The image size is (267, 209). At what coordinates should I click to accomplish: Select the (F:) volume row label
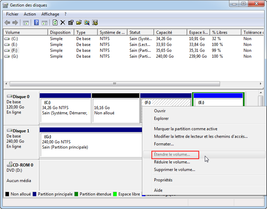(14, 50)
